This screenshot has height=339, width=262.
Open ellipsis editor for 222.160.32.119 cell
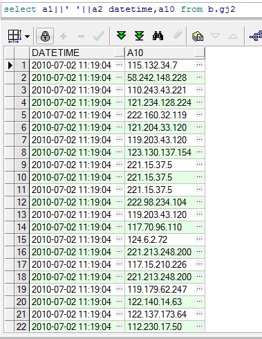pyautogui.click(x=200, y=114)
